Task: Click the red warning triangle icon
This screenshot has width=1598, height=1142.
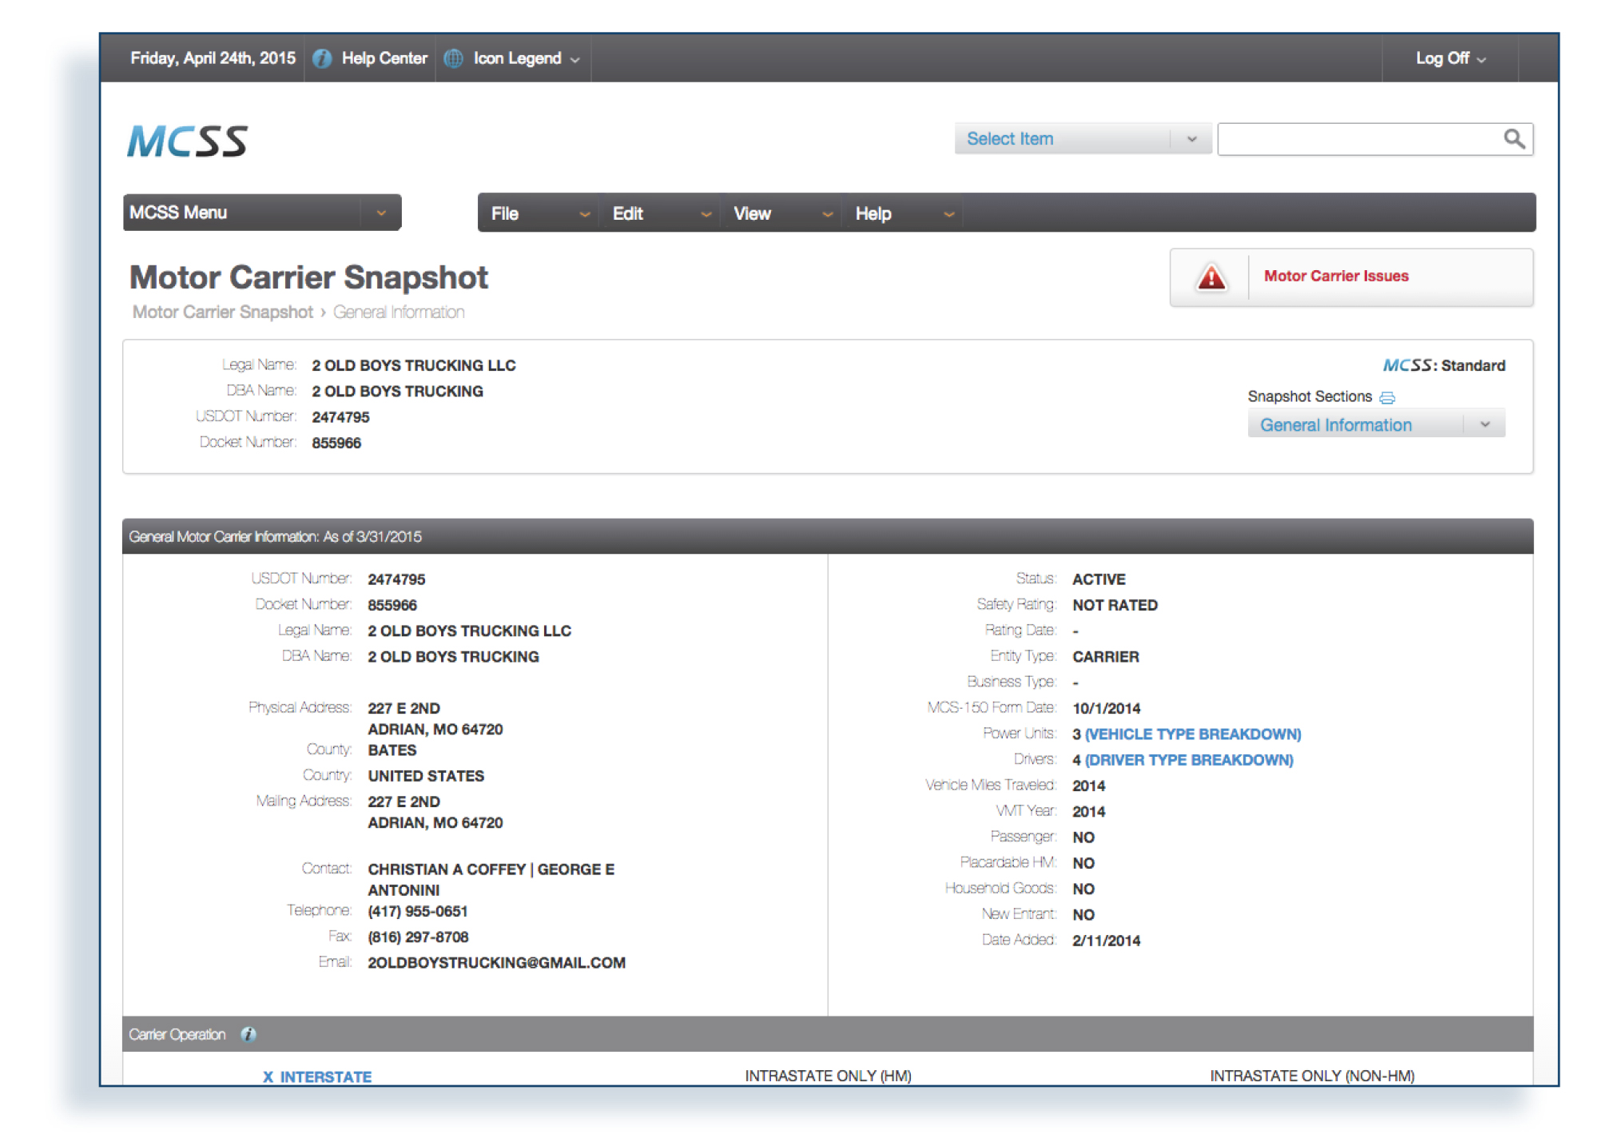Action: click(x=1211, y=277)
